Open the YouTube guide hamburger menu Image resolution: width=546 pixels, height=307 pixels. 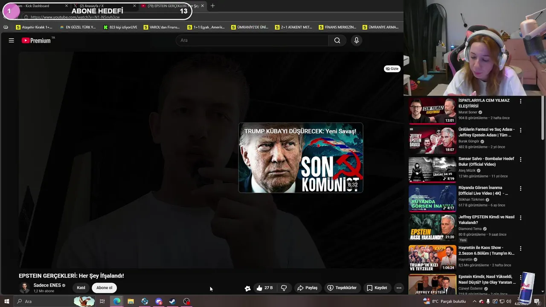tap(12, 41)
